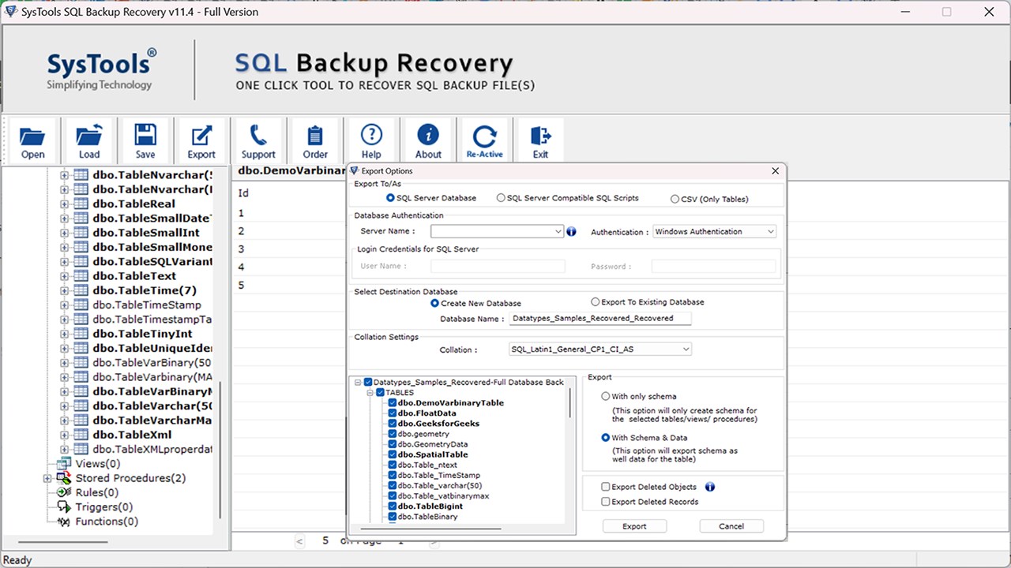
Task: Expand dbo.TableText node in left tree
Action: (65, 276)
